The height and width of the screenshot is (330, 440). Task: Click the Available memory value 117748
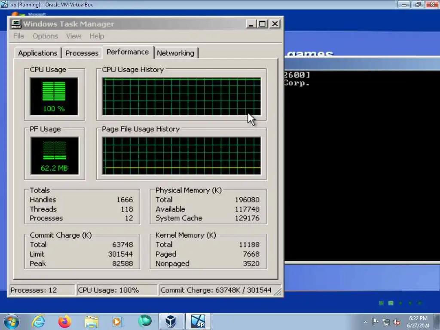247,209
